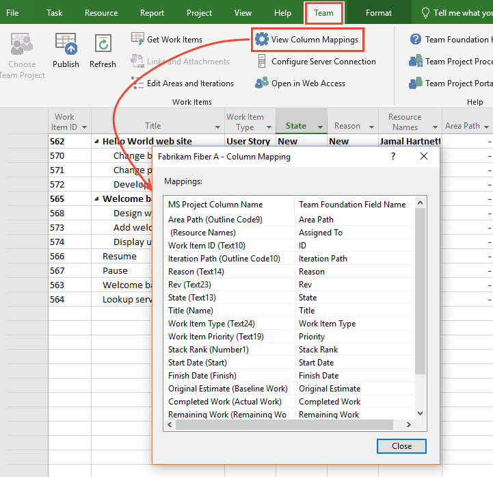Select the Work Item ID (Text10) mapping
The image size is (493, 477).
point(289,246)
